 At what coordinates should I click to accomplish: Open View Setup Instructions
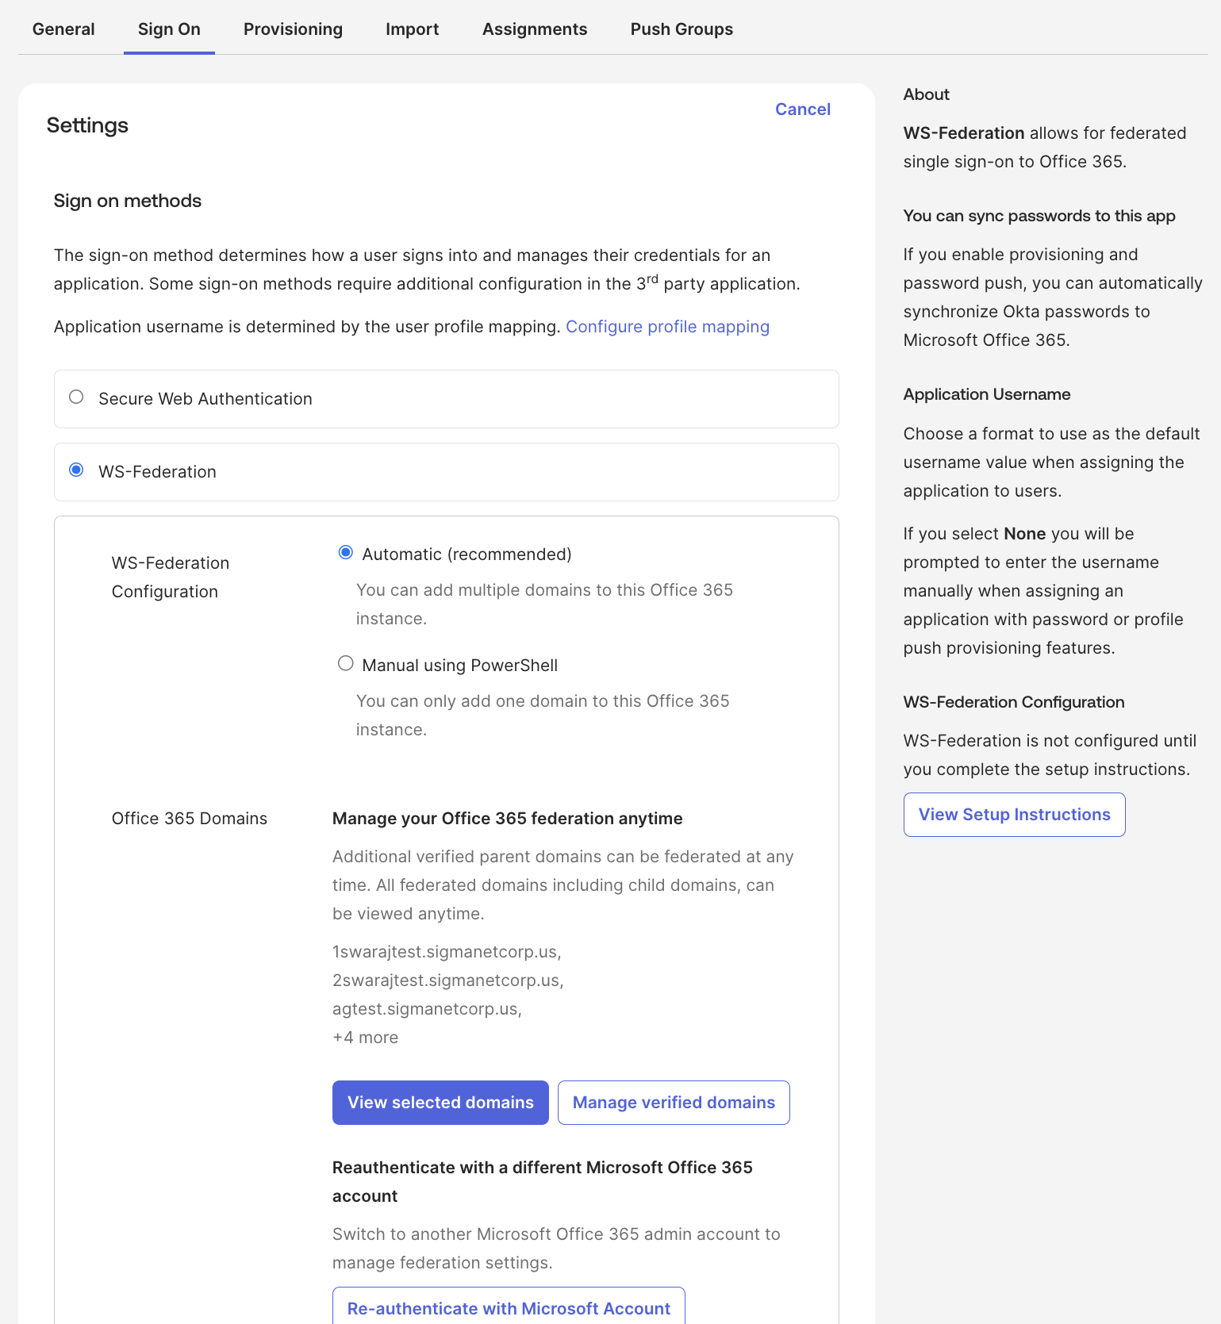point(1014,815)
